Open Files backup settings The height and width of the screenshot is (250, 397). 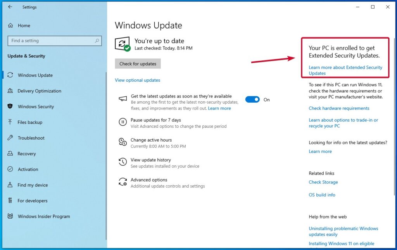pos(29,122)
